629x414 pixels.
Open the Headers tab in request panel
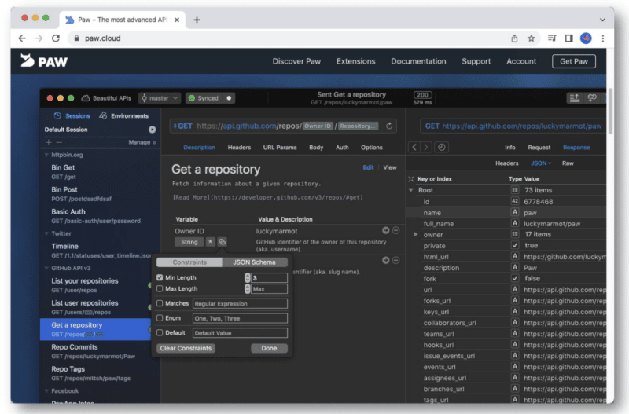(x=239, y=147)
